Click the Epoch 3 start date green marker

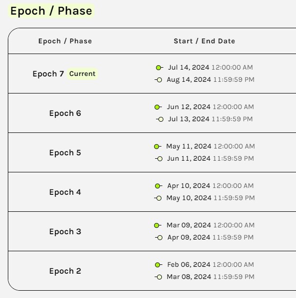[158, 225]
